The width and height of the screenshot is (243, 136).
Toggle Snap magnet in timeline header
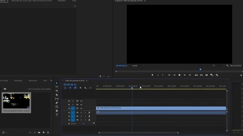[x=70, y=88]
